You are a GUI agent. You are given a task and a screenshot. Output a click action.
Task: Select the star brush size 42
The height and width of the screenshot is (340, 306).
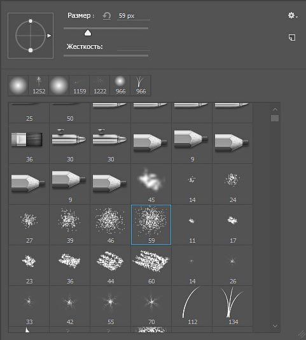70,306
